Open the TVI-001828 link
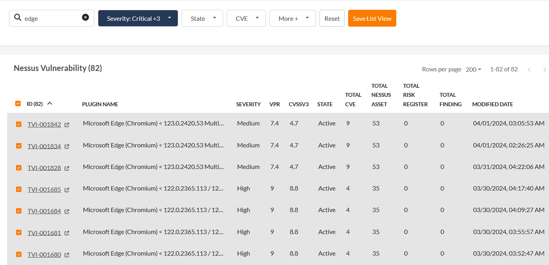549x265 pixels. (x=44, y=168)
